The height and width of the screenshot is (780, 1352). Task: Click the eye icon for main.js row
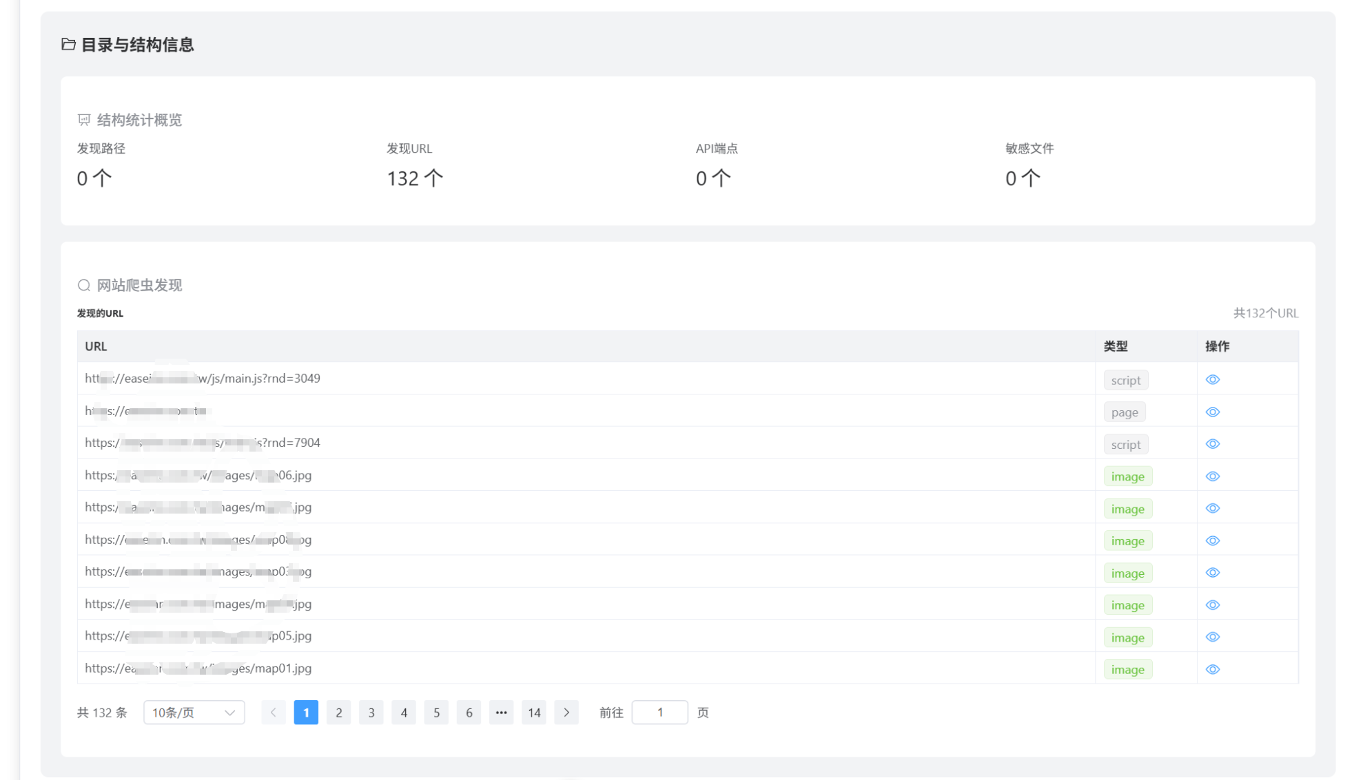click(1212, 379)
